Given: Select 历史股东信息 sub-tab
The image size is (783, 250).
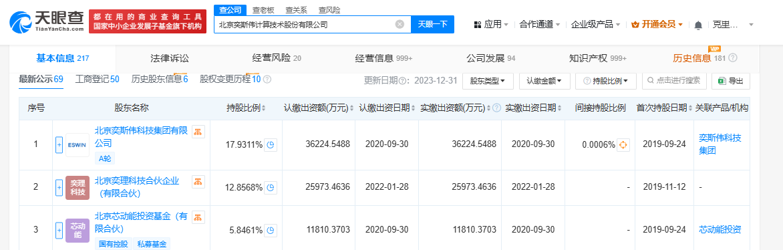Looking at the screenshot, I should [x=159, y=79].
